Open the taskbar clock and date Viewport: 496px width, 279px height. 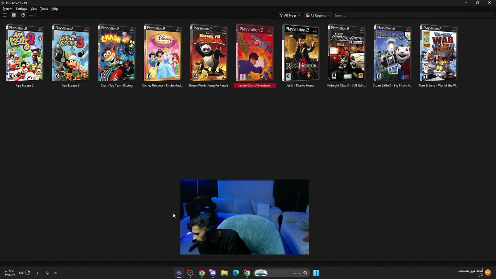pos(10,273)
